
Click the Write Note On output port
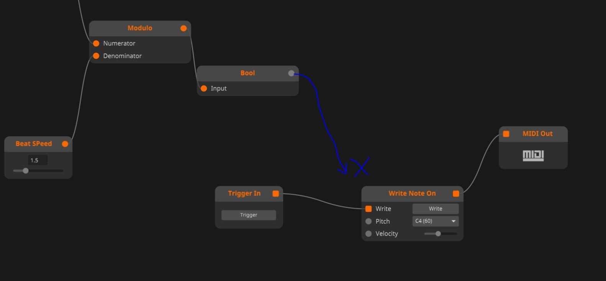456,194
